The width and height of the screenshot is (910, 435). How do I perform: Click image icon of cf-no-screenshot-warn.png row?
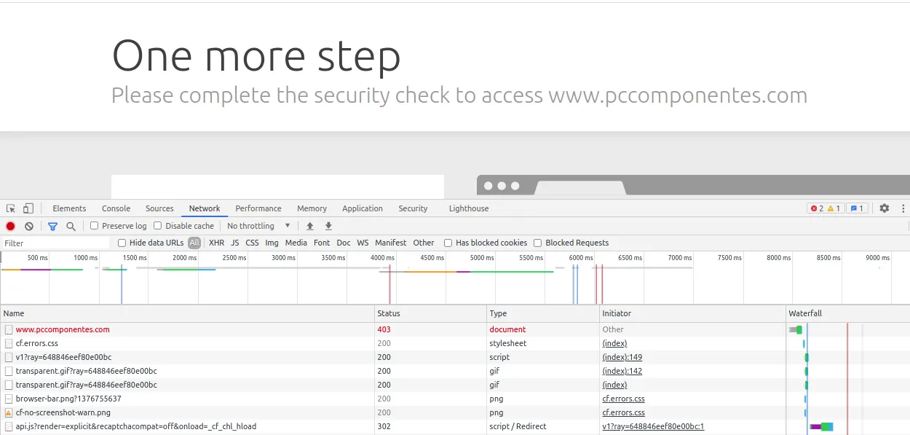pyautogui.click(x=9, y=412)
